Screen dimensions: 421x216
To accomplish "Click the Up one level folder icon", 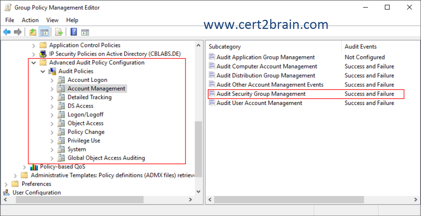I will pyautogui.click(x=33, y=32).
